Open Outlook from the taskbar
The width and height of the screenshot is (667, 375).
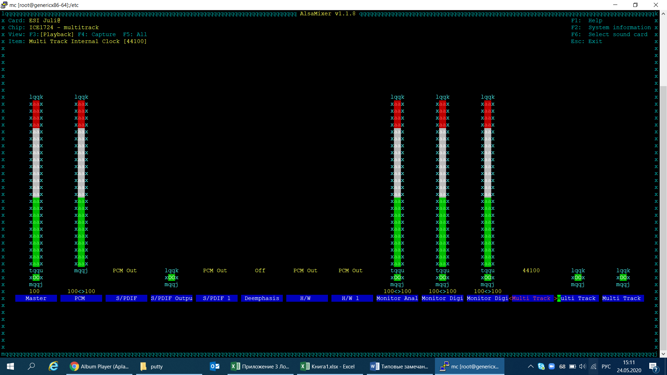[x=215, y=366]
